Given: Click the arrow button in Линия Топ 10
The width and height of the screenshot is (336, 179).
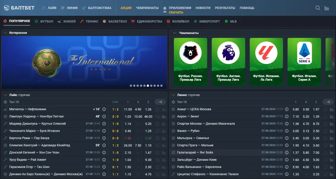Looking at the screenshot, I should [x=328, y=102].
